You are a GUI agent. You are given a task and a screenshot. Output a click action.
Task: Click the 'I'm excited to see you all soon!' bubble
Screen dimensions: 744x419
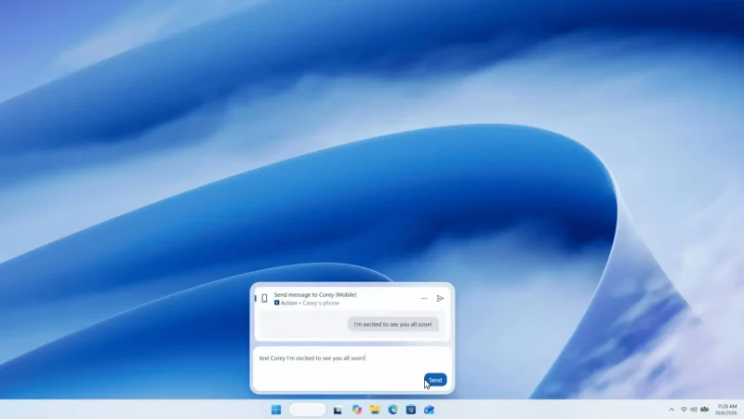[x=392, y=324]
